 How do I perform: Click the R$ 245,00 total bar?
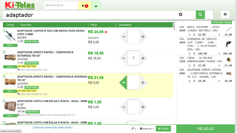pos(206,129)
